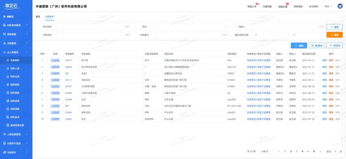The image size is (346, 159).
Task: Expand the 采购管理 sidebar menu
Action: point(27,43)
